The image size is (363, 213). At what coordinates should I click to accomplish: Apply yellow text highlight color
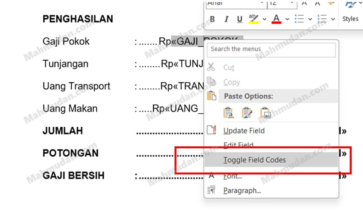coord(254,19)
